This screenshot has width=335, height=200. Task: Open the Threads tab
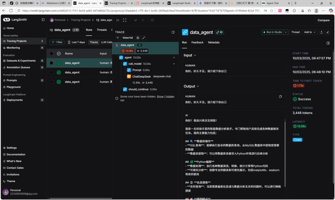pyautogui.click(x=102, y=30)
